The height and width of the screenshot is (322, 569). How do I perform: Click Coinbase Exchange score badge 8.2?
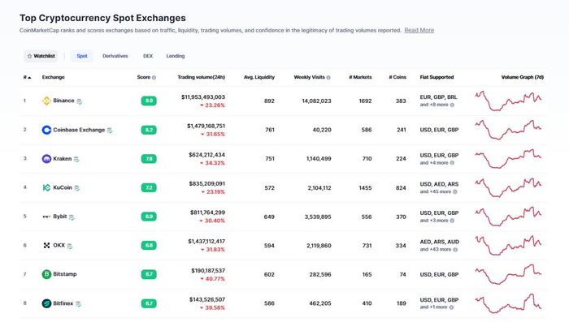click(x=149, y=130)
